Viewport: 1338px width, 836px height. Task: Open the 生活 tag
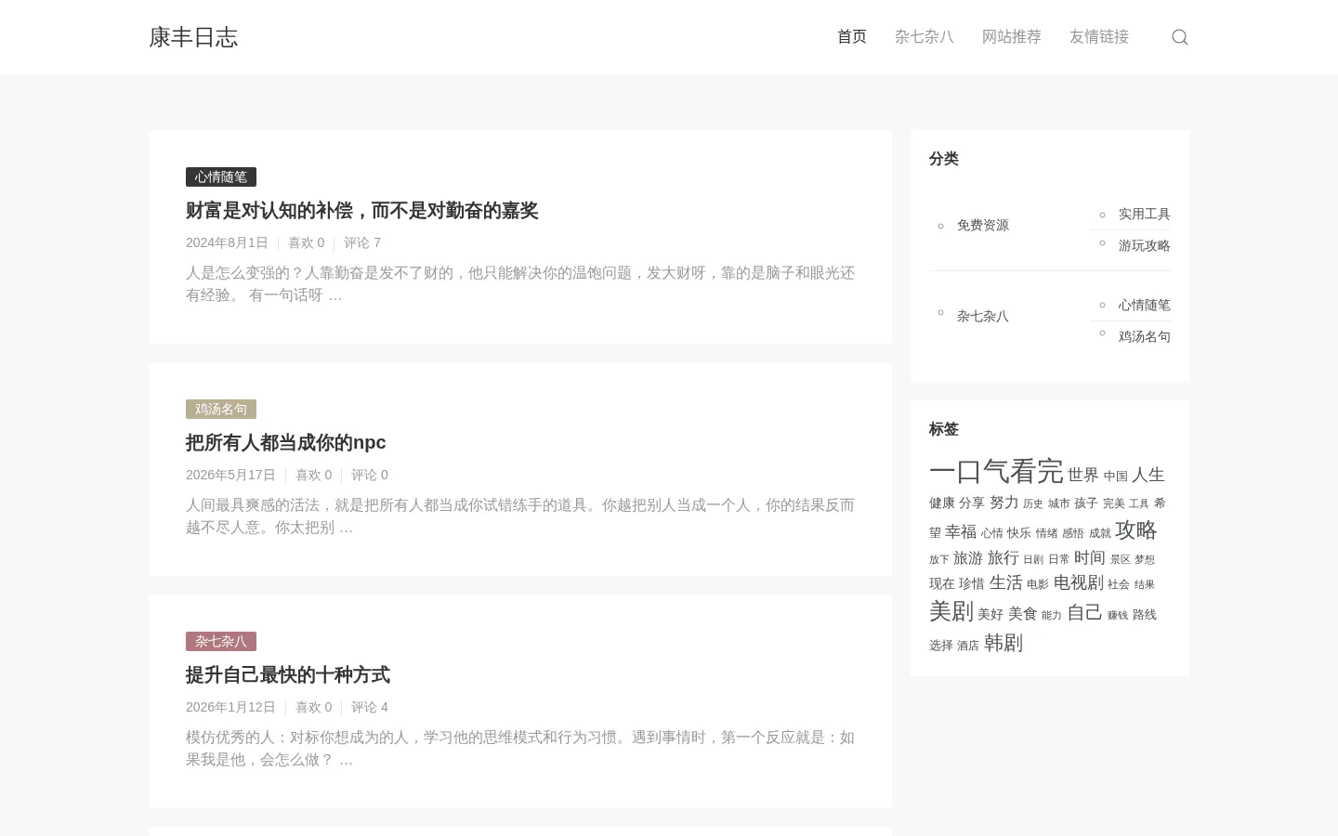pos(1006,582)
